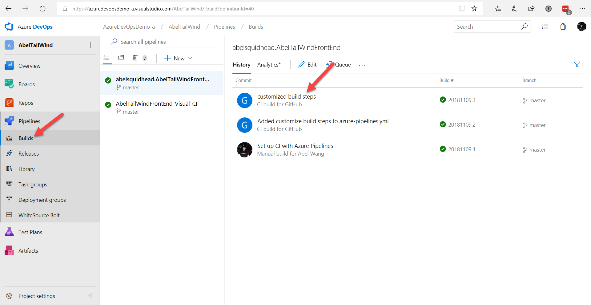The width and height of the screenshot is (591, 305).
Task: Click Pipelines breadcrumb
Action: click(224, 27)
